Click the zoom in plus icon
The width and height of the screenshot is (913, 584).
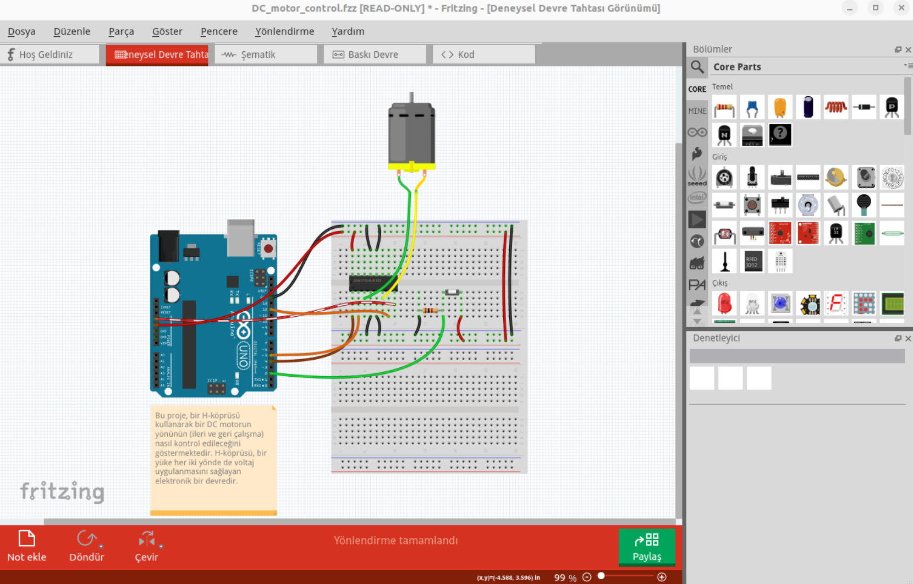[662, 577]
